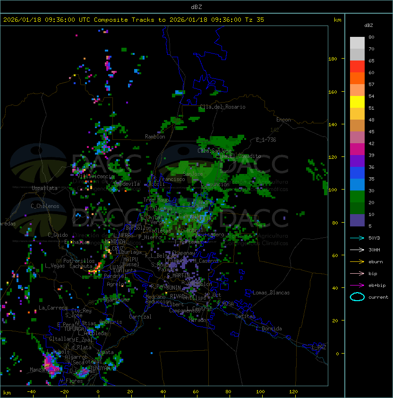Click 'Carrizal' on the map
This screenshot has width=393, height=398.
[x=140, y=317]
